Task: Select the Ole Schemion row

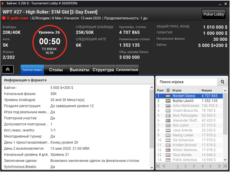Action: [189, 140]
